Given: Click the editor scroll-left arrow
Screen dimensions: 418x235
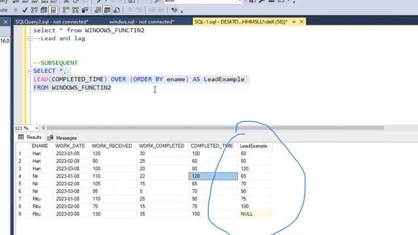Looking at the screenshot, I should click(43, 128).
